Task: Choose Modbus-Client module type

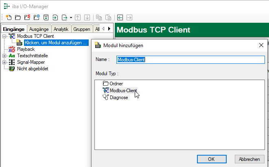Action: point(123,91)
